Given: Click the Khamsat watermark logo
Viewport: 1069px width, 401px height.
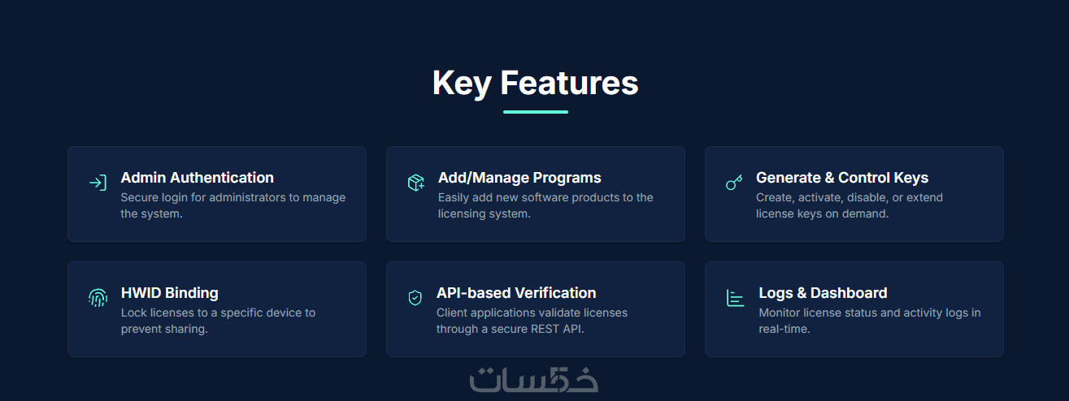Looking at the screenshot, I should pos(534,380).
